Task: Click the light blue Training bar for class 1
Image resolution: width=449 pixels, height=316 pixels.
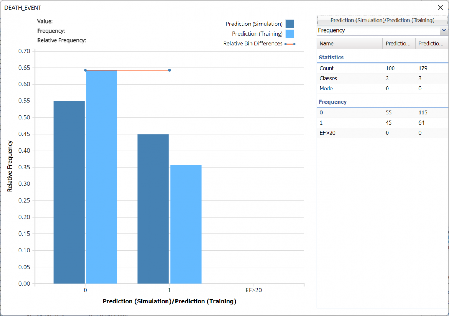Action: tap(186, 224)
